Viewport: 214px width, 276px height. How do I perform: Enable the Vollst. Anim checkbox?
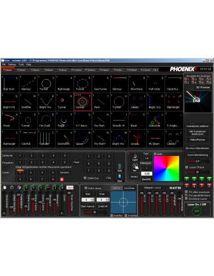click(85, 188)
